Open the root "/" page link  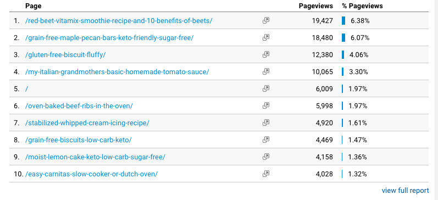coord(26,89)
